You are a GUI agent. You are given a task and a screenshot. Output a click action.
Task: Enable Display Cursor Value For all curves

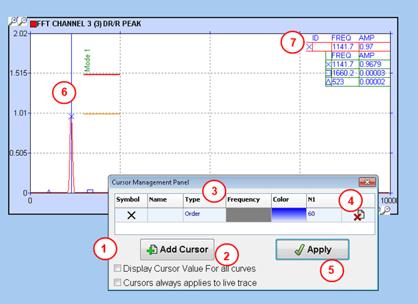(117, 268)
